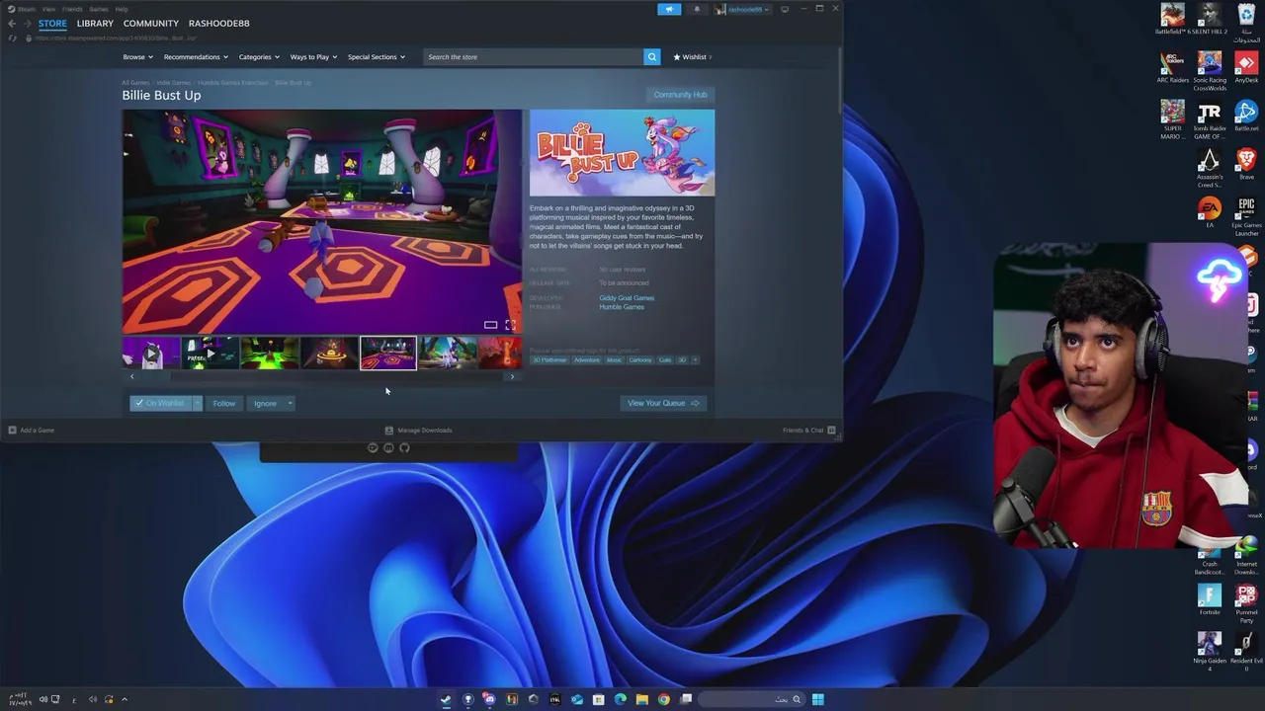Switch to the LIBRARY tab

(95, 23)
